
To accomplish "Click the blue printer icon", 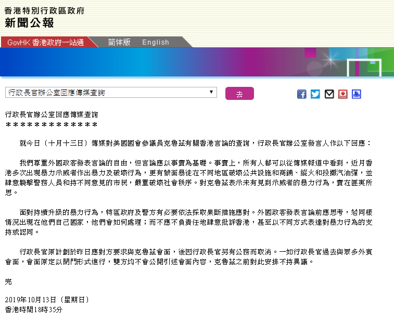I will point(356,94).
